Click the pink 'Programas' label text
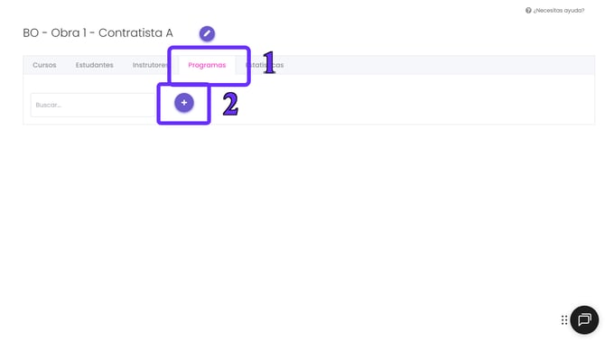 click(x=207, y=65)
